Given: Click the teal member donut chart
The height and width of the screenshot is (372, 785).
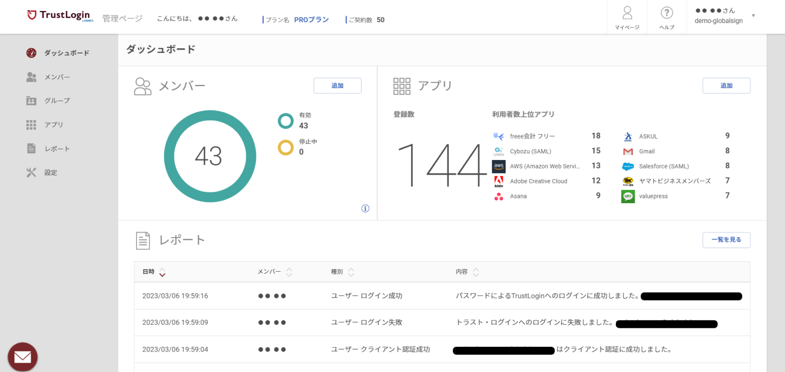Looking at the screenshot, I should pos(169,156).
